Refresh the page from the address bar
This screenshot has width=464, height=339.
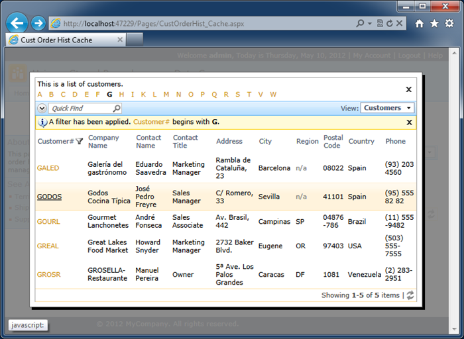[x=390, y=23]
